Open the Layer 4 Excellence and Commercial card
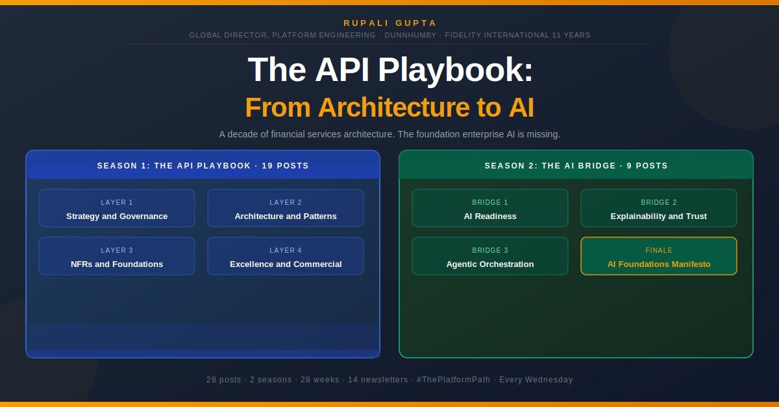Image resolution: width=779 pixels, height=407 pixels. (286, 256)
